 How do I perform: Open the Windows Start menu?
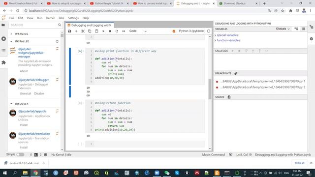pos(4,173)
